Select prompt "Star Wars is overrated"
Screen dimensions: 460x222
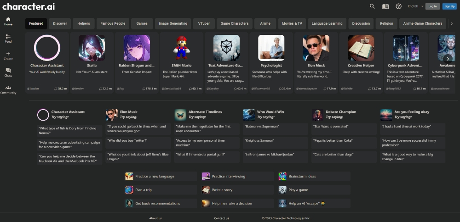point(344,129)
